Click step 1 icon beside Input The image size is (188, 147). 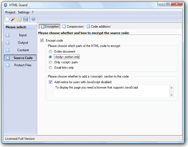pos(8,35)
